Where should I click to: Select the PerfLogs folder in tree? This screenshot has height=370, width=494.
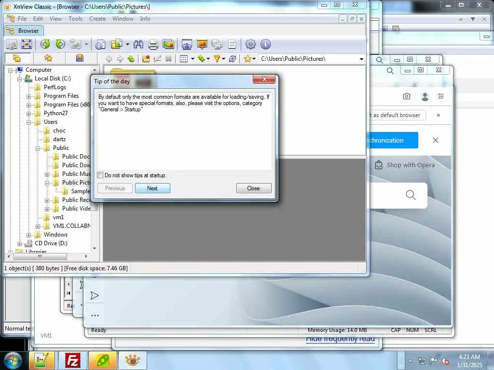55,87
